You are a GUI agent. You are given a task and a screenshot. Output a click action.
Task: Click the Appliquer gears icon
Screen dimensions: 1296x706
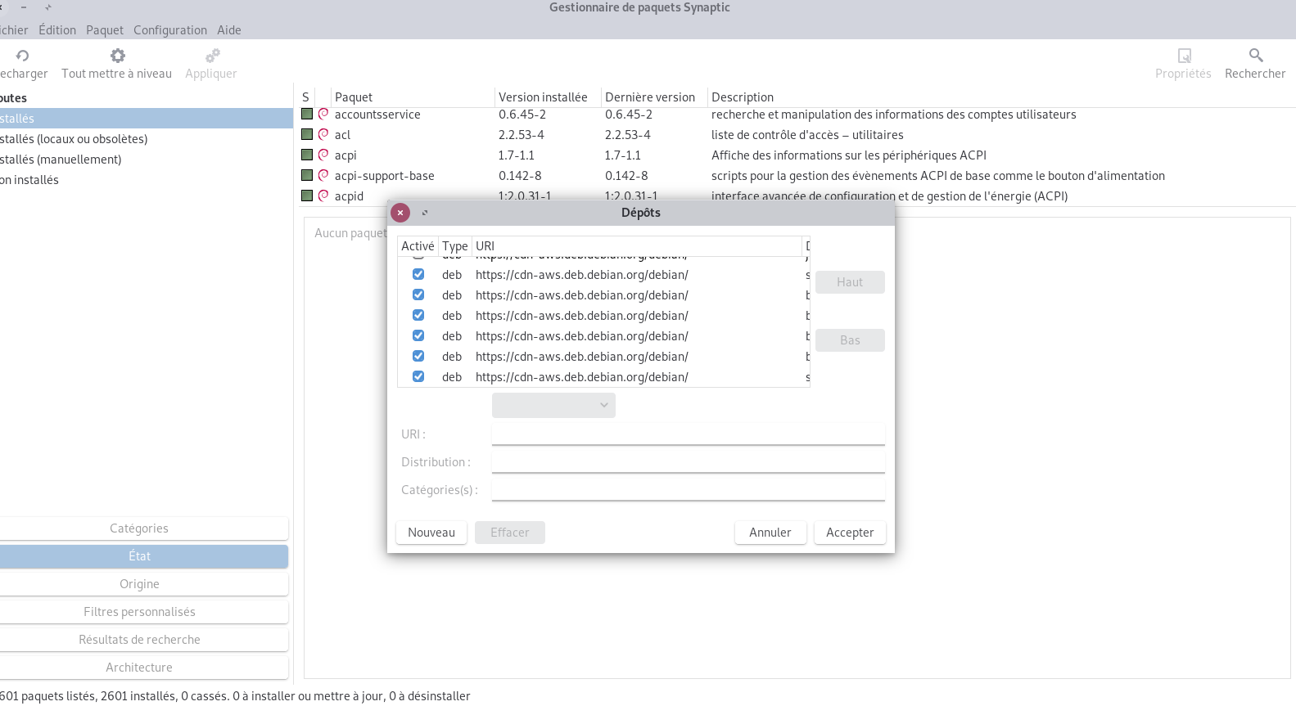click(212, 56)
